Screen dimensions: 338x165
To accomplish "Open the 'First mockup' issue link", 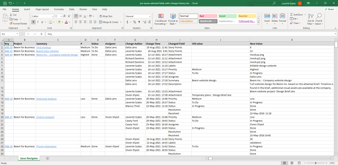I will pyautogui.click(x=43, y=47).
